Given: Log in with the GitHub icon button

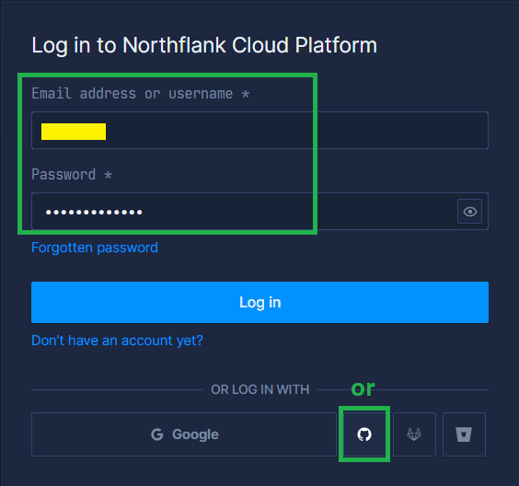Looking at the screenshot, I should click(364, 434).
